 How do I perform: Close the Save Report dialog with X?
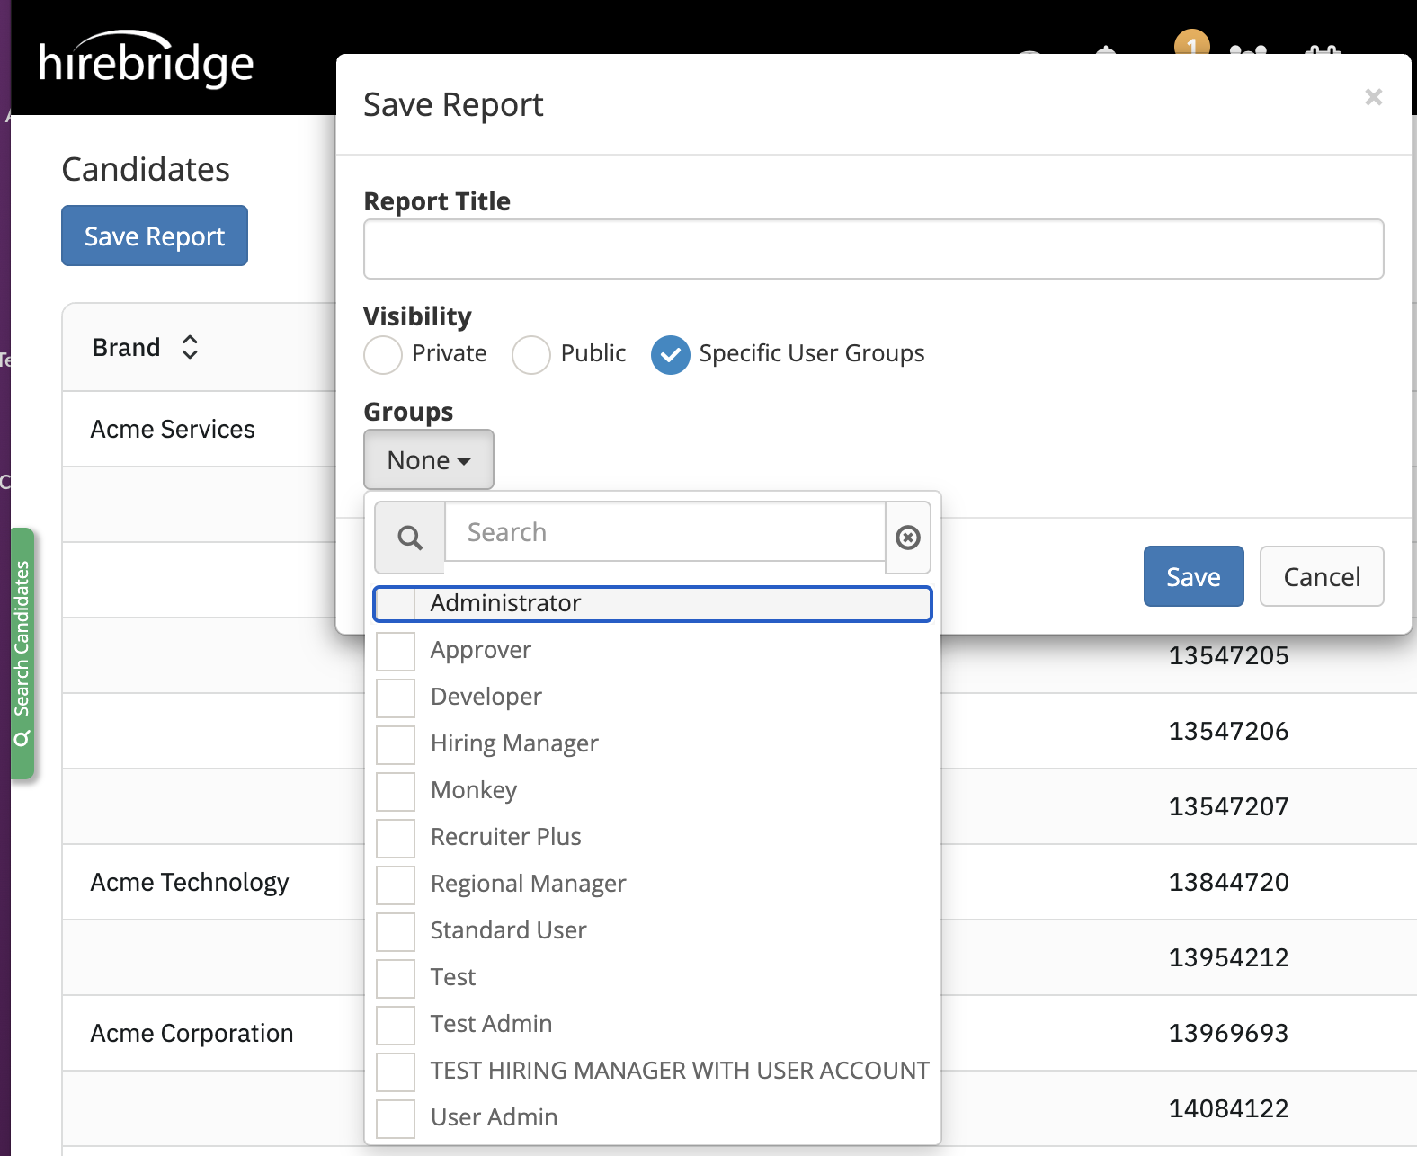1373,97
